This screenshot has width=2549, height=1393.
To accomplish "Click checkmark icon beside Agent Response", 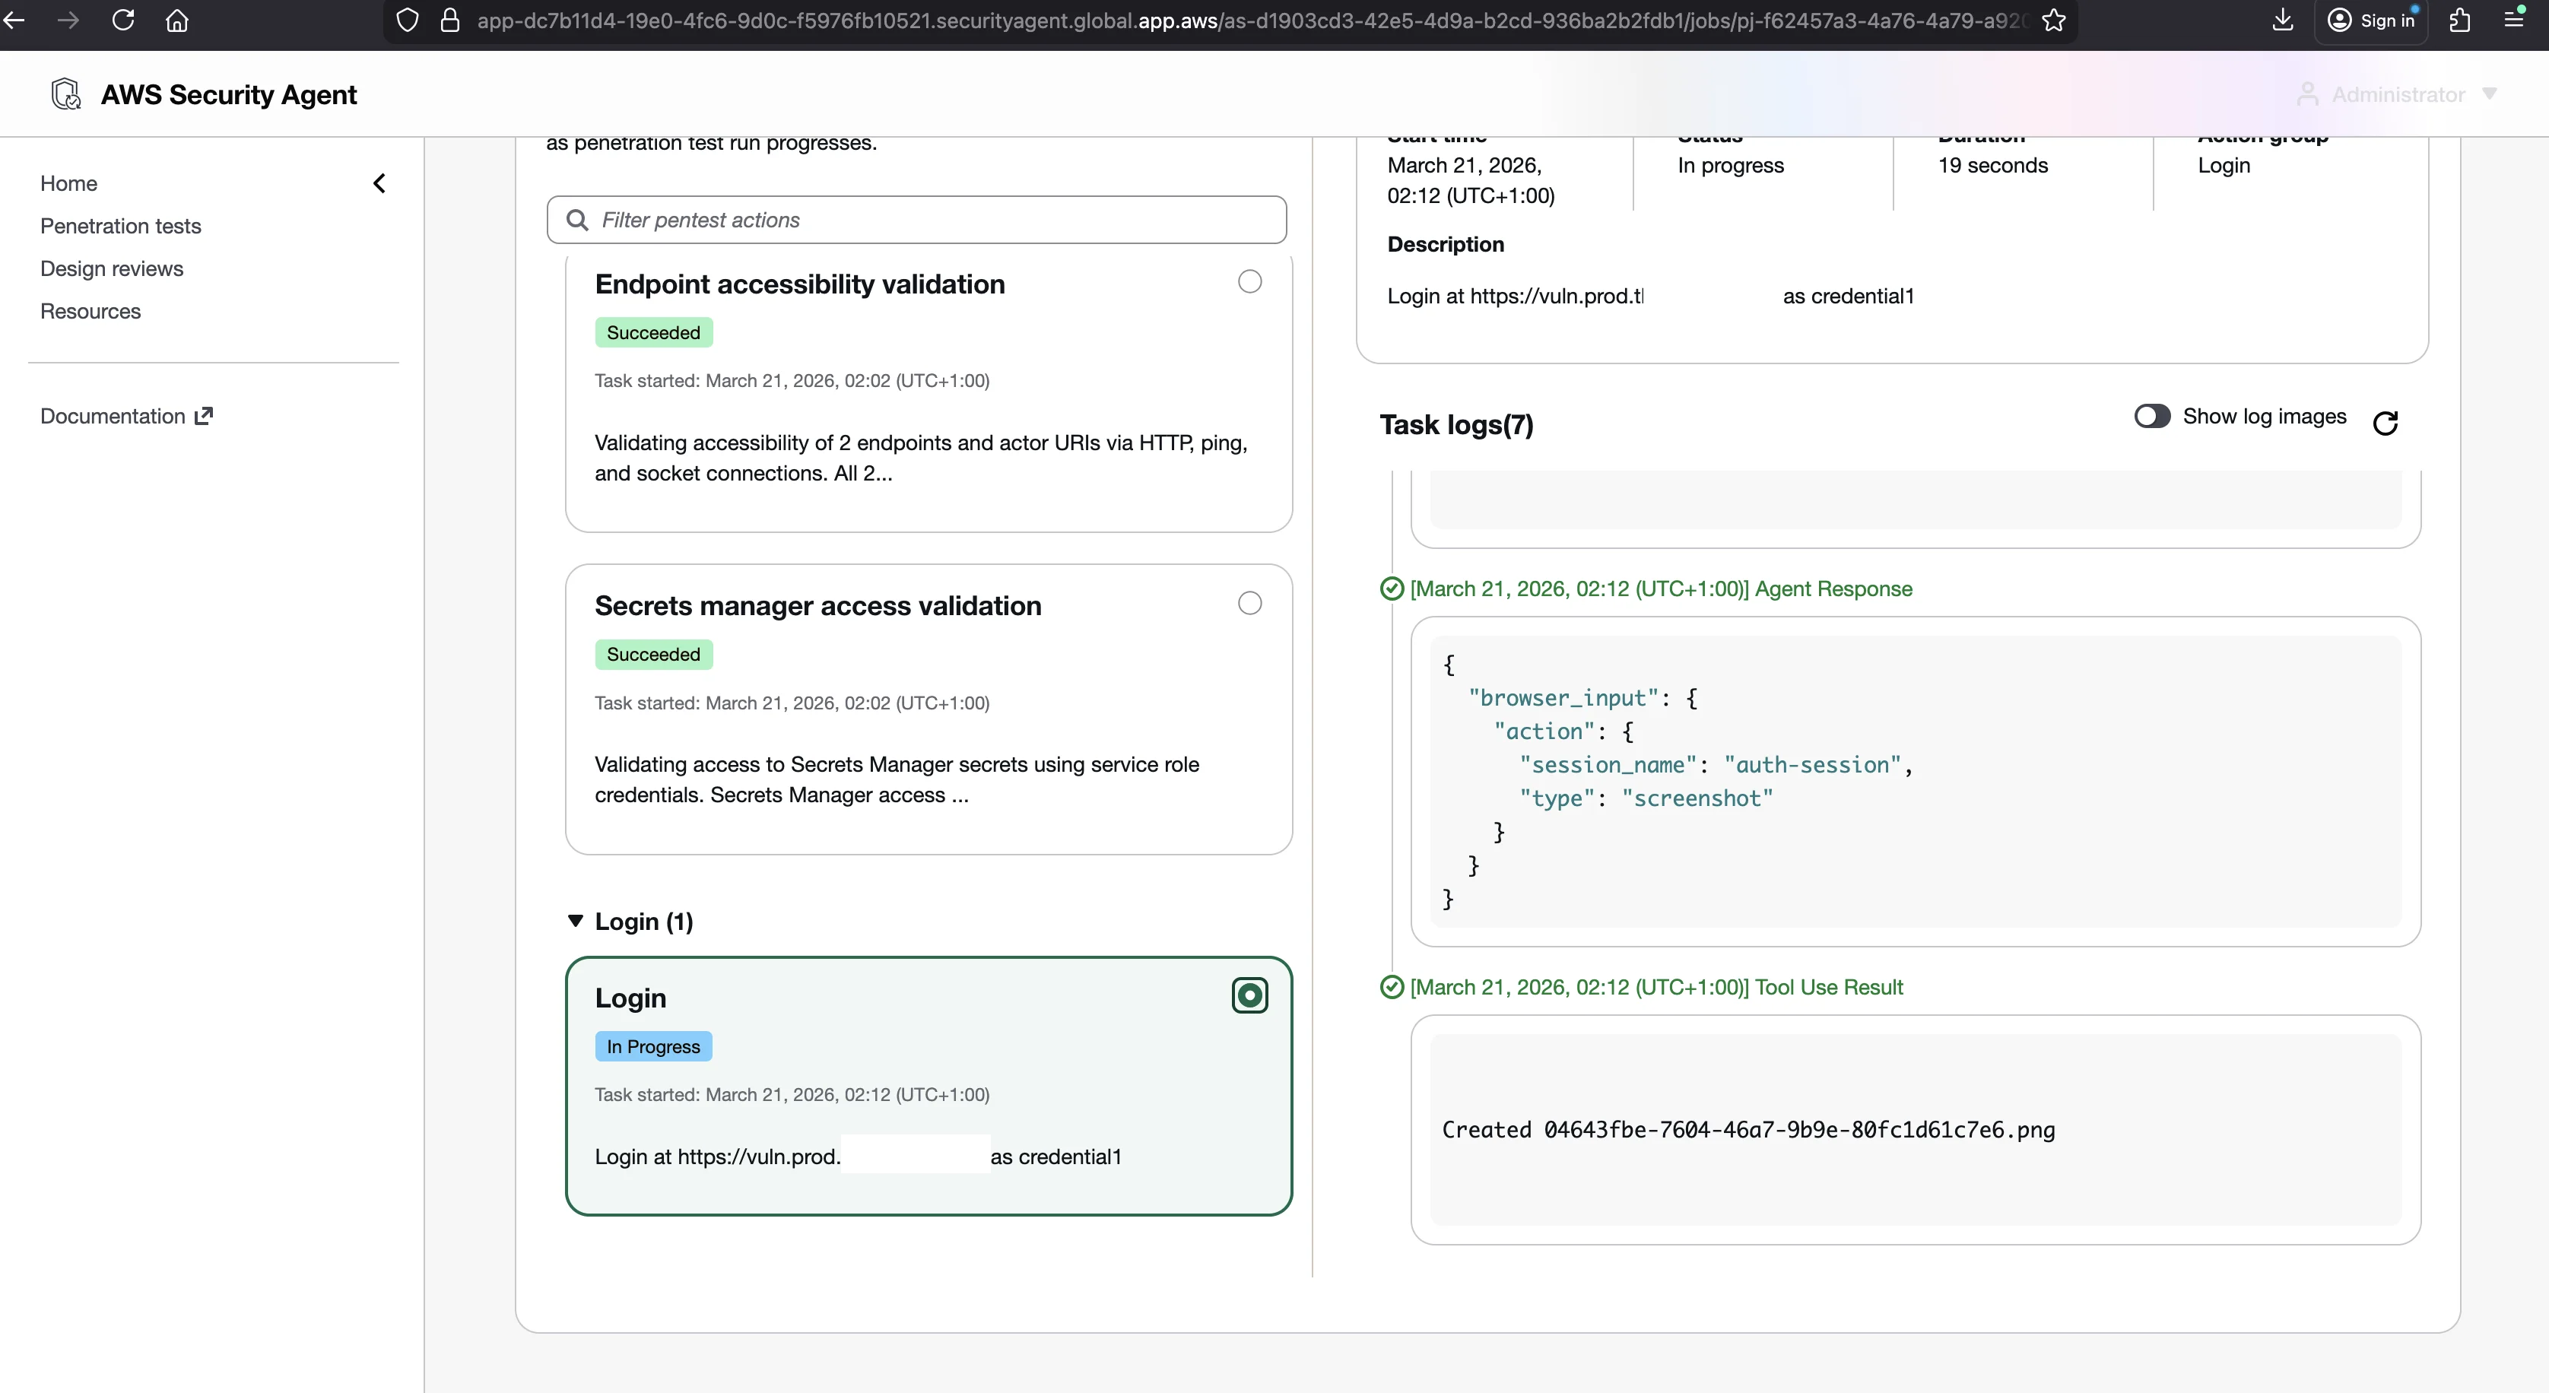I will (1392, 589).
